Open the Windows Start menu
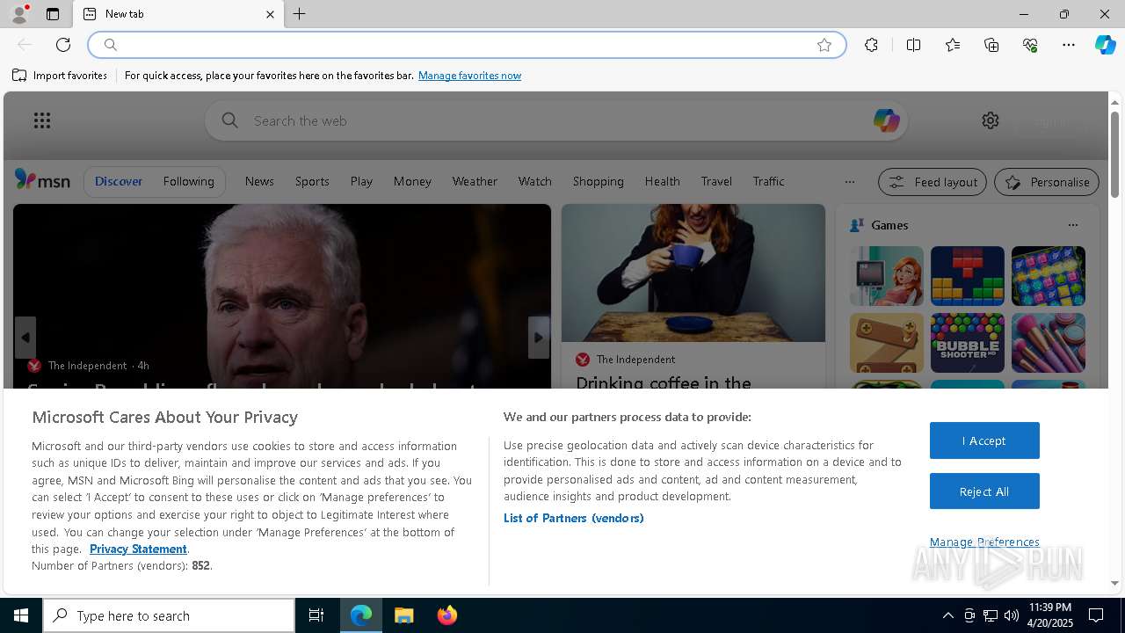The height and width of the screenshot is (633, 1125). [21, 615]
